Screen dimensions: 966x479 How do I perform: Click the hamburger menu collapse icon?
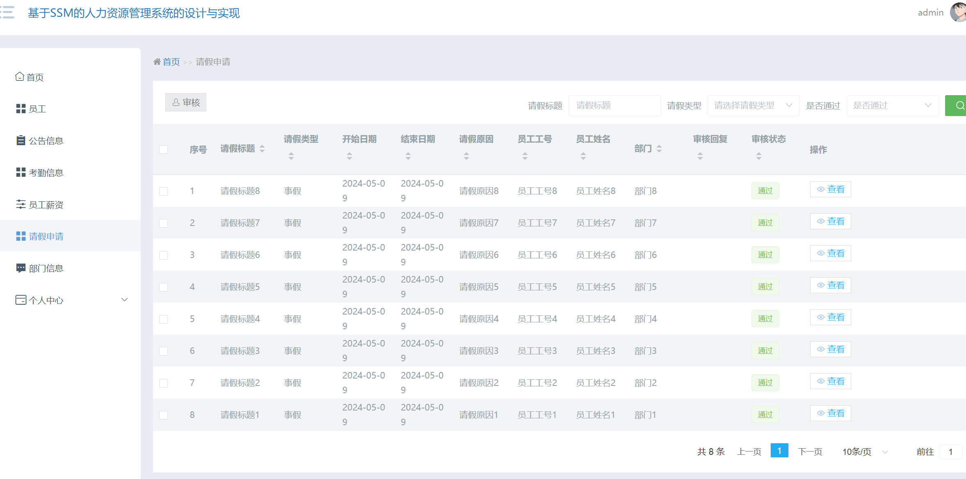coord(7,12)
